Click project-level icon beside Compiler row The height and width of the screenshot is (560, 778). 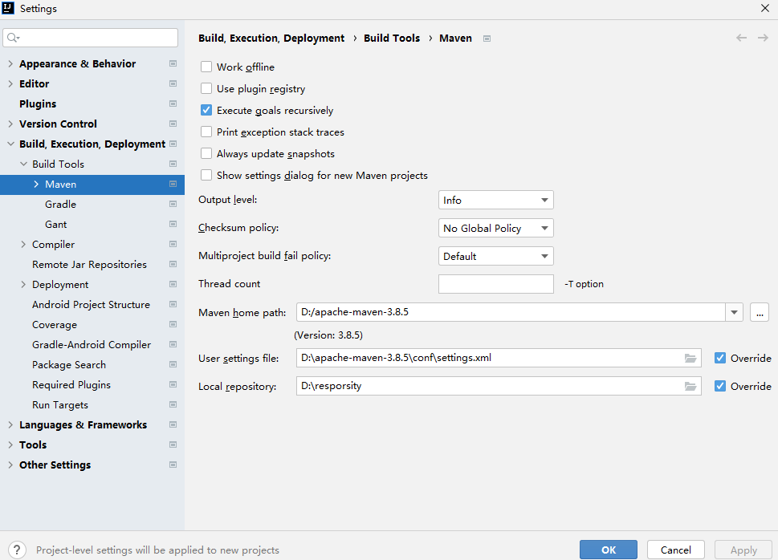tap(173, 244)
